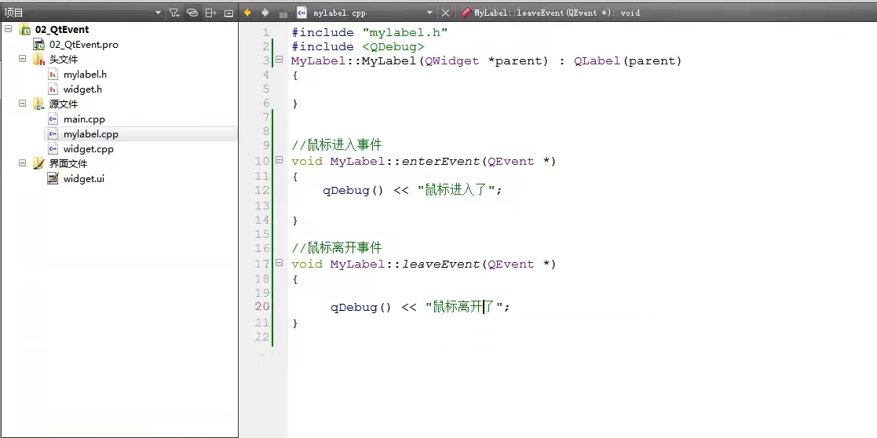Click the 界面文件 folder icon
This screenshot has height=438, width=877.
point(38,164)
